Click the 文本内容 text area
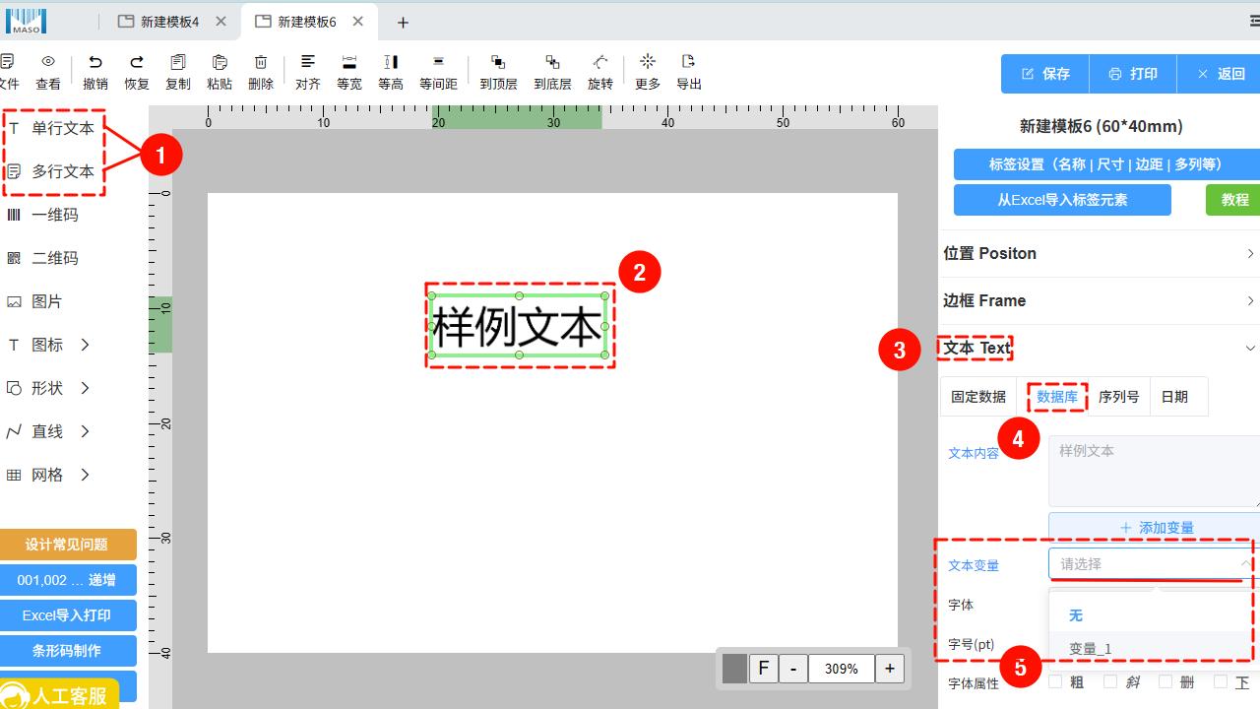 [x=1154, y=471]
